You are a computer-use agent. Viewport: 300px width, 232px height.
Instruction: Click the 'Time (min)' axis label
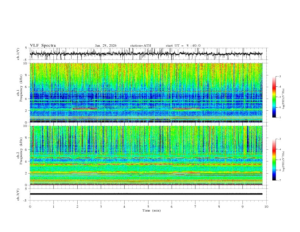(152, 210)
